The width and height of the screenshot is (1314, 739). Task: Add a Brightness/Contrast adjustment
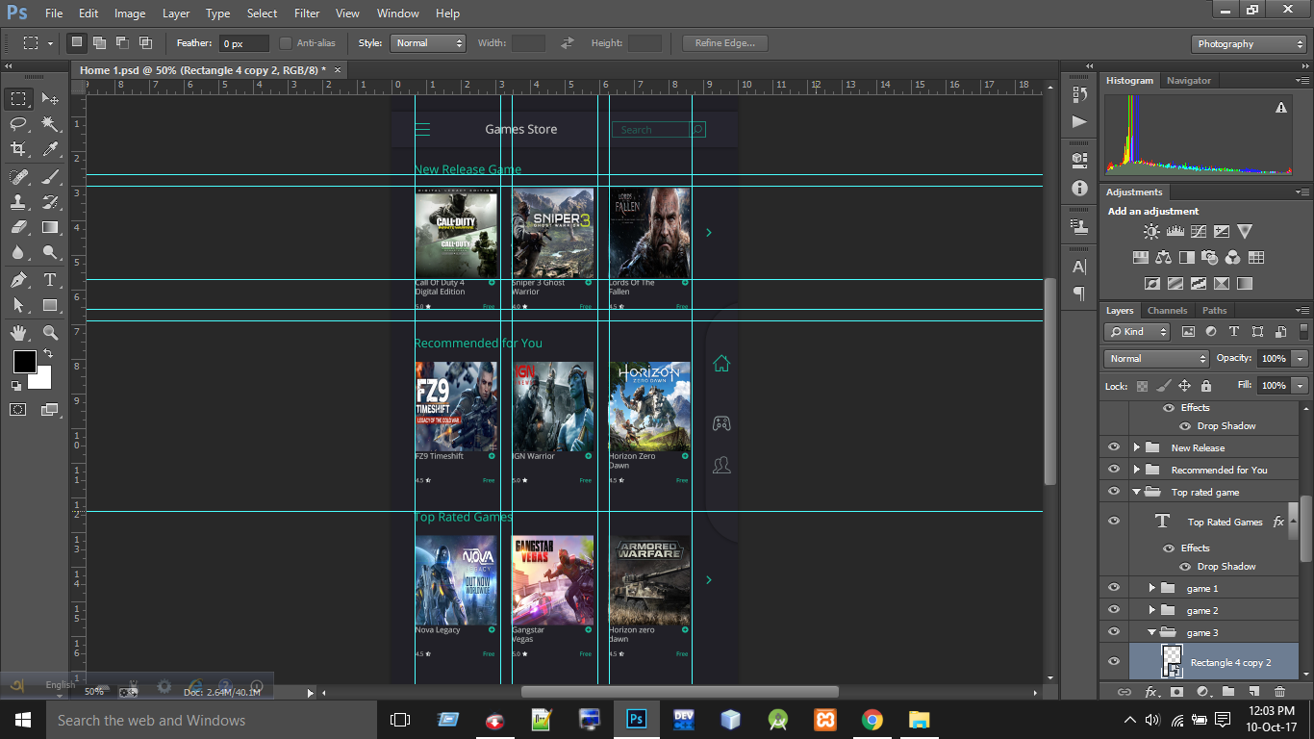click(1151, 232)
